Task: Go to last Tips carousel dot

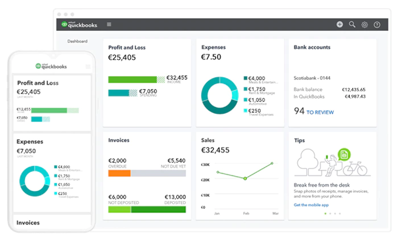Action: (340, 214)
